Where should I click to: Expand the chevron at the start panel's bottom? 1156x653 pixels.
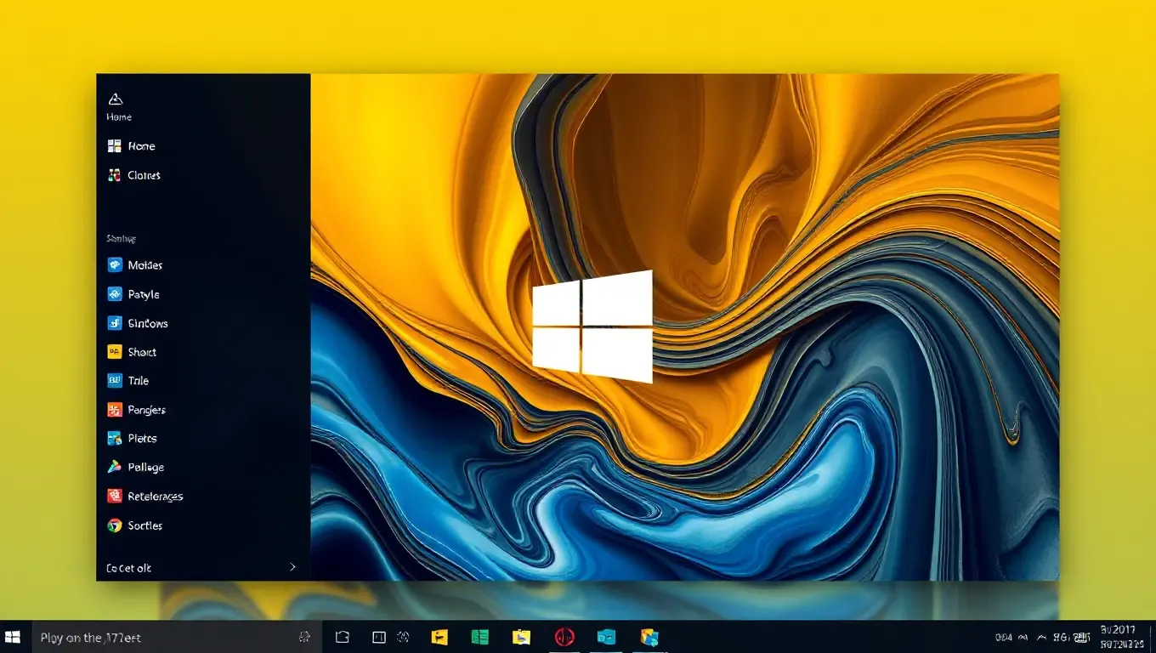(292, 567)
